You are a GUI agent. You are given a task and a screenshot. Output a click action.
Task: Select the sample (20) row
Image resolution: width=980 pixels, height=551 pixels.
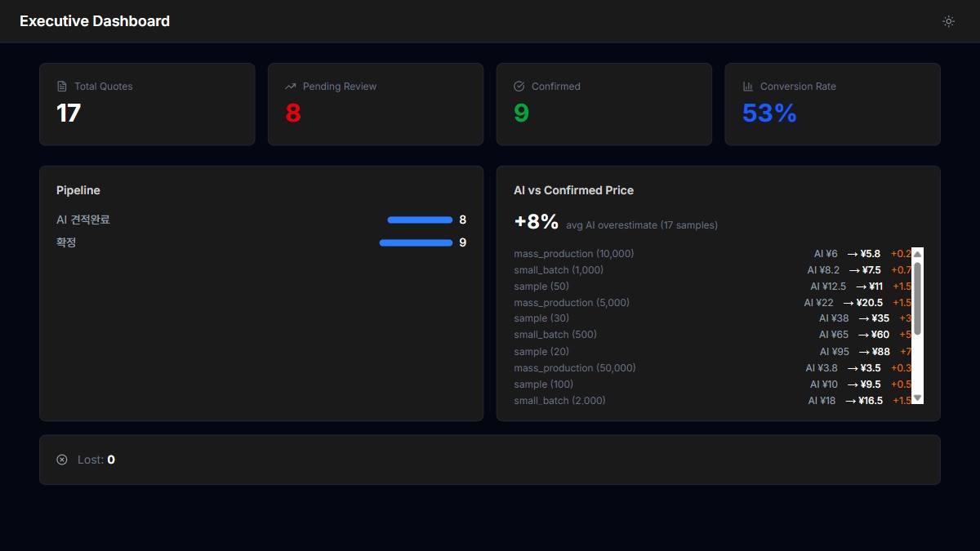click(x=713, y=352)
